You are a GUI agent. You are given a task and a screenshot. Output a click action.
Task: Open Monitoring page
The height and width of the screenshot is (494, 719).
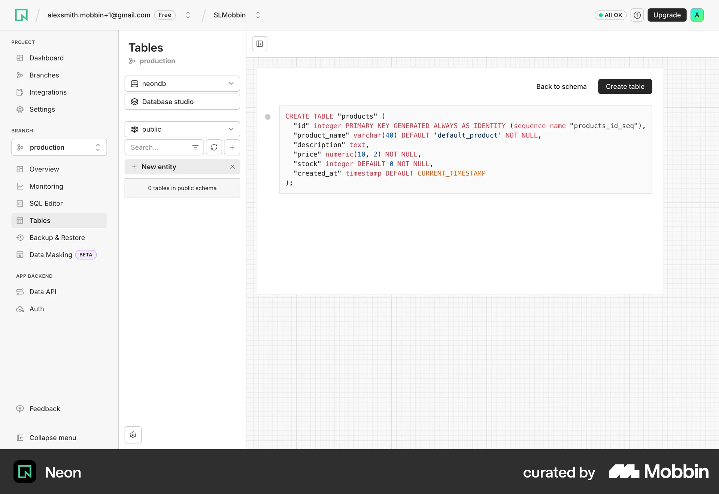pyautogui.click(x=59, y=186)
